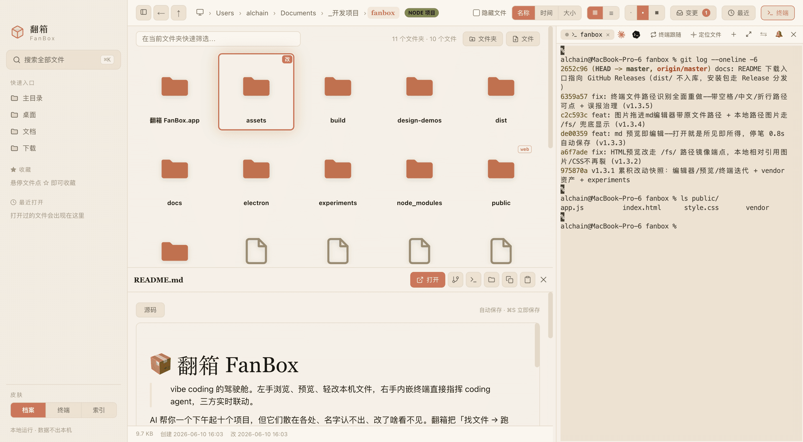Screen dimensions: 803x442
Task: Click the FanBox cube logo
Action: pos(17,32)
